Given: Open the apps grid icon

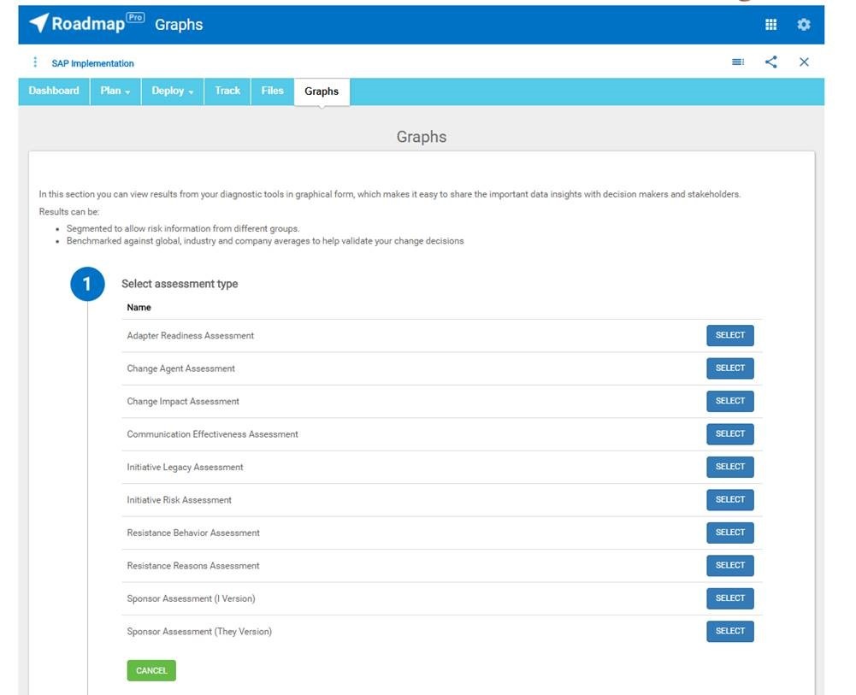Looking at the screenshot, I should click(x=770, y=25).
